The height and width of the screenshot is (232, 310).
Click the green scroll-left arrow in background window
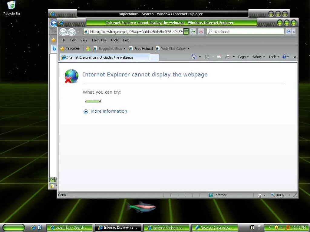tap(52, 179)
